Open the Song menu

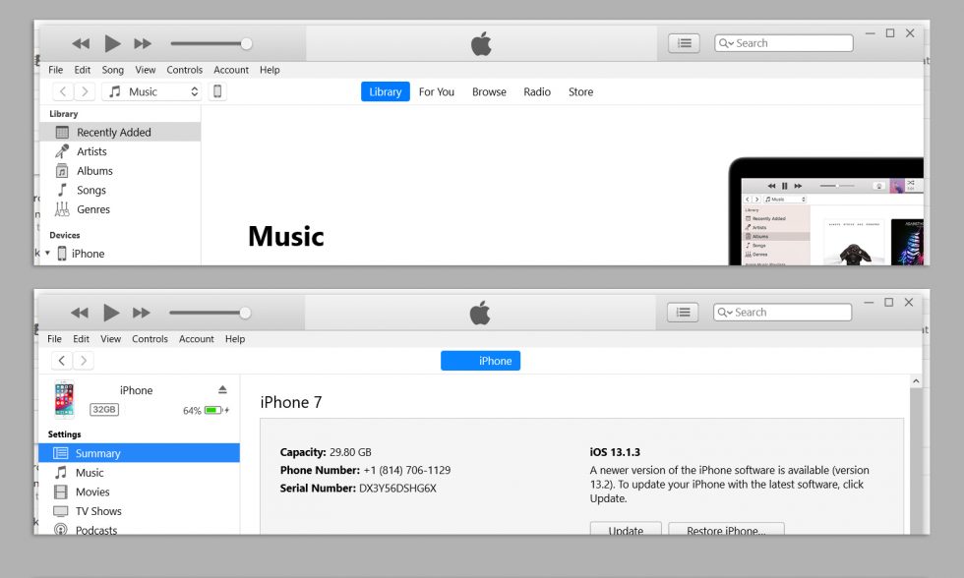tap(112, 70)
